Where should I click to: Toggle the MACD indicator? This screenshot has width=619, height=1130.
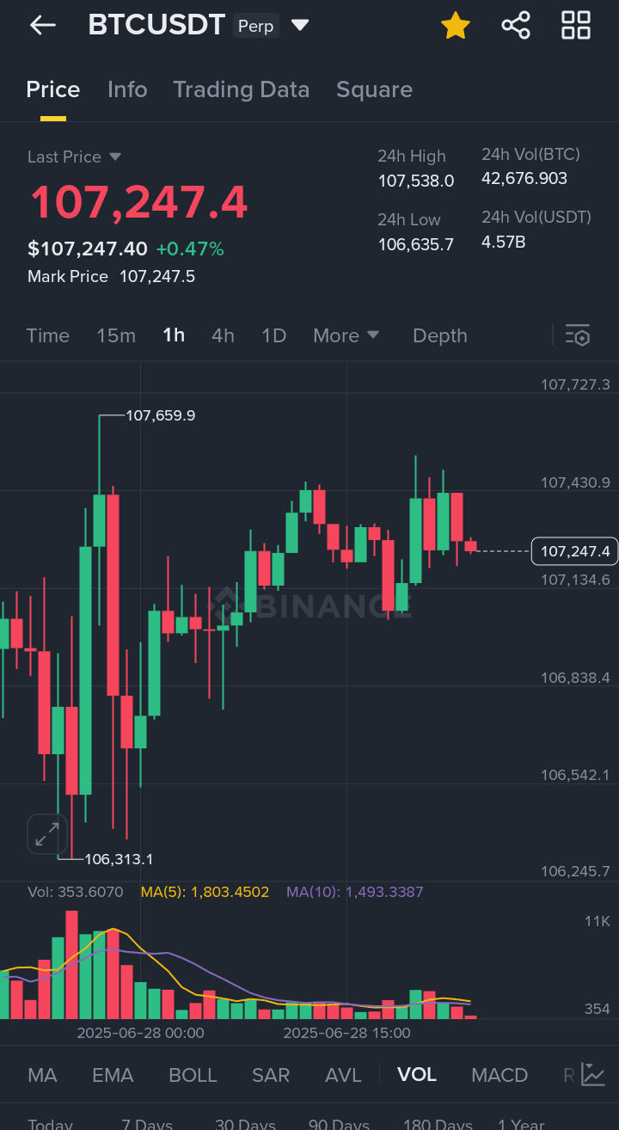499,1075
